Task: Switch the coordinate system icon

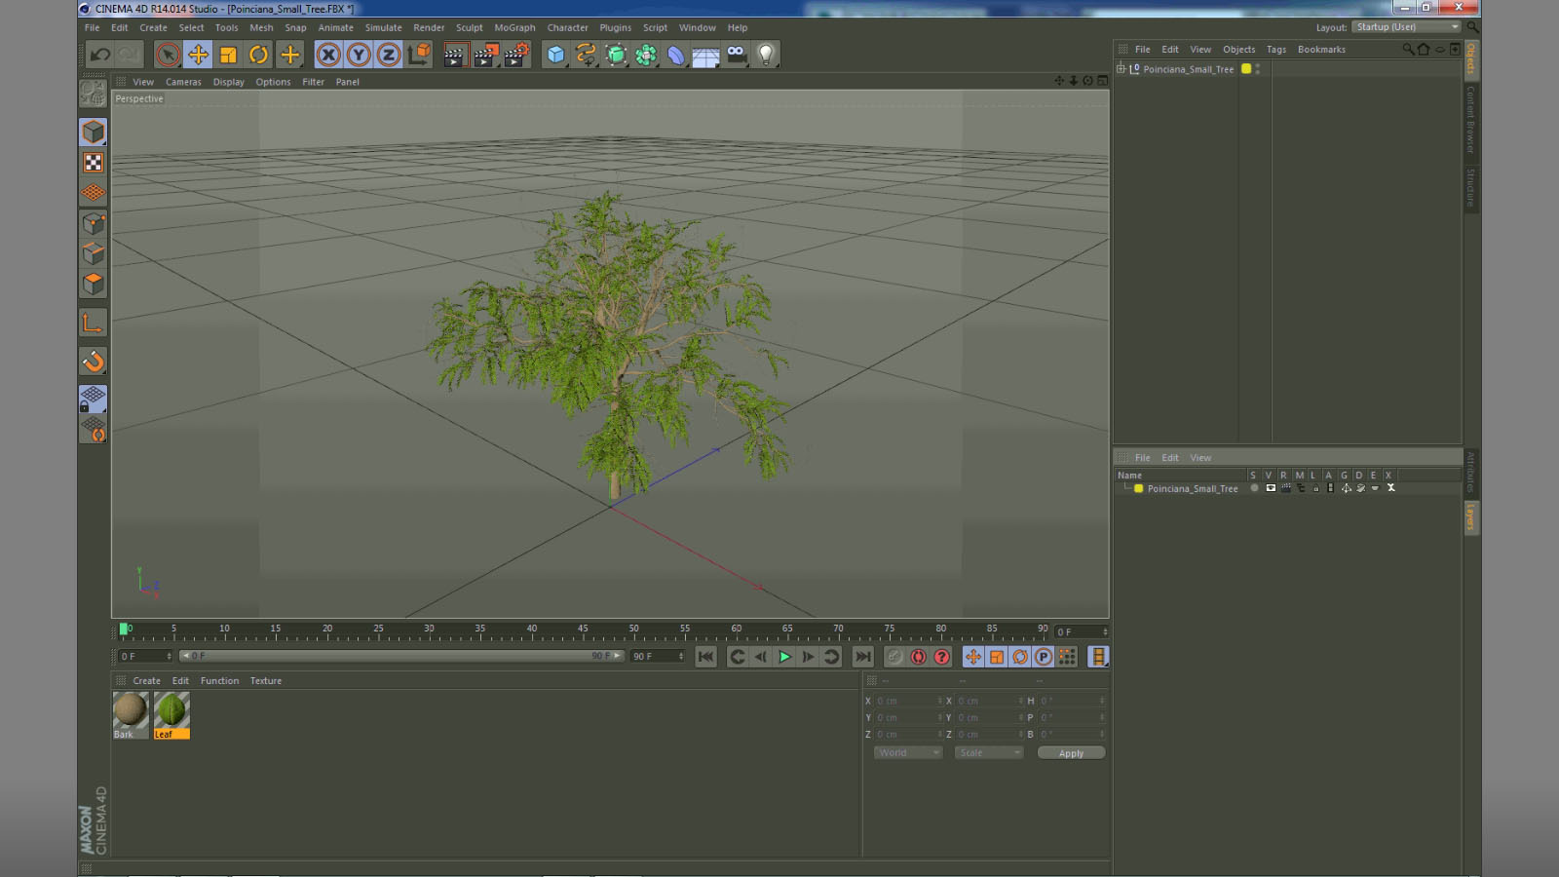Action: tap(419, 55)
